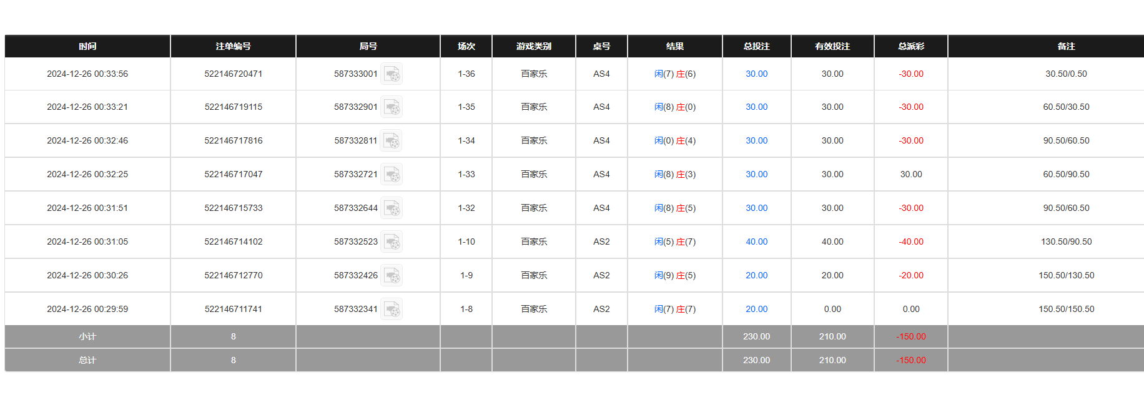Open total bet link for order 522146720471
The height and width of the screenshot is (395, 1144).
pyautogui.click(x=756, y=74)
